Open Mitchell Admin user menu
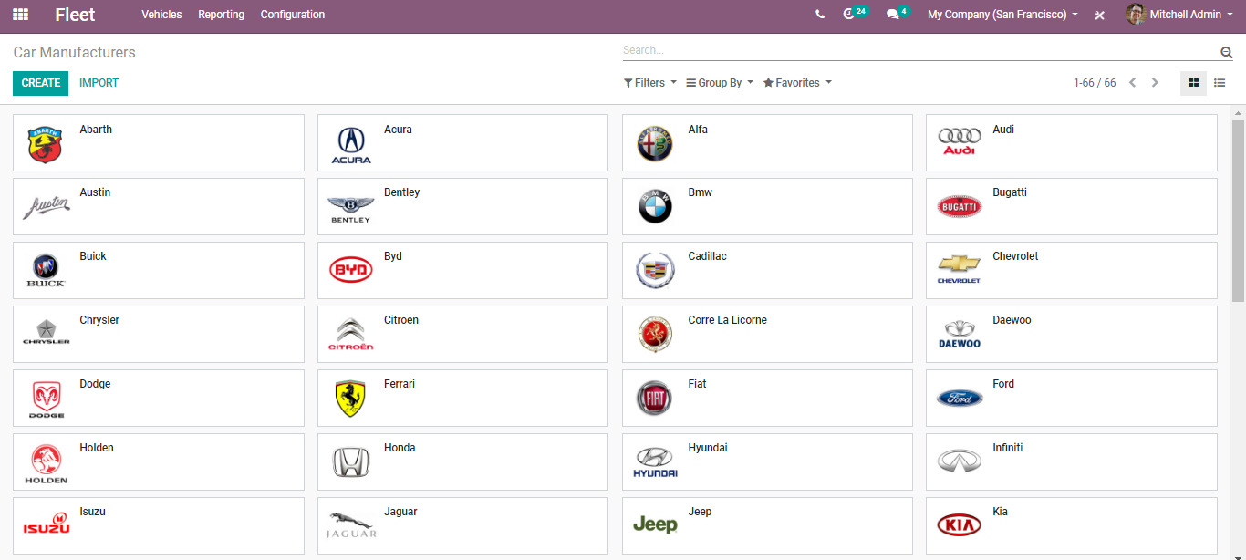 pos(1178,15)
